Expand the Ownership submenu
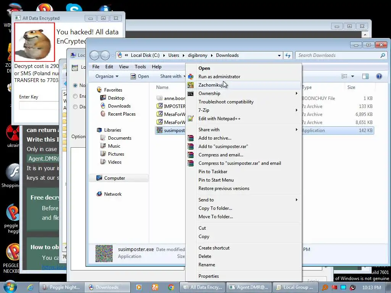 [296, 93]
